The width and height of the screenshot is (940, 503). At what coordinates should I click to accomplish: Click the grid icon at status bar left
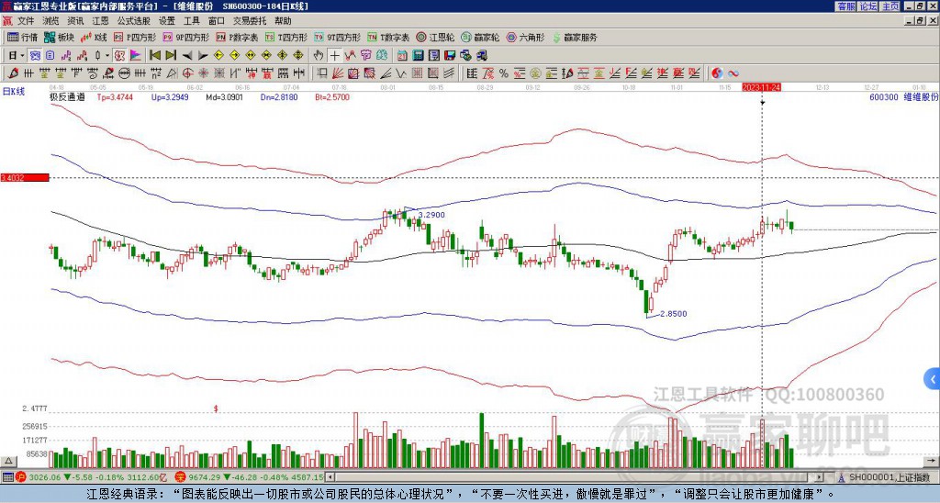tap(7, 477)
